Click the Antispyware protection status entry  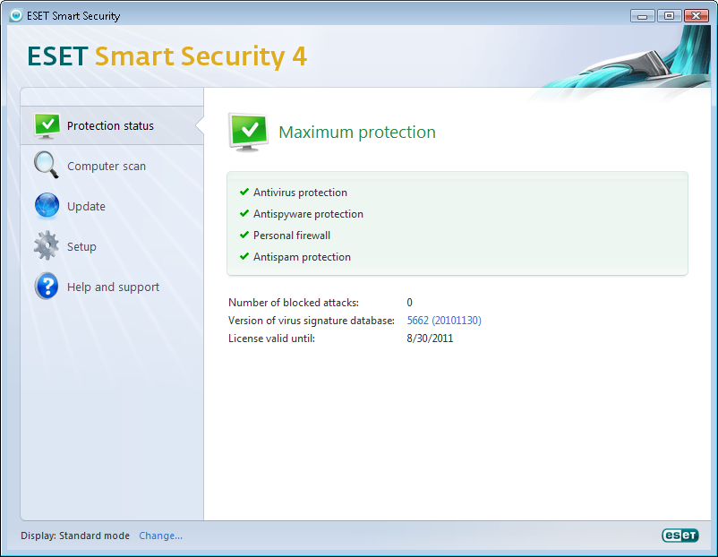(308, 214)
